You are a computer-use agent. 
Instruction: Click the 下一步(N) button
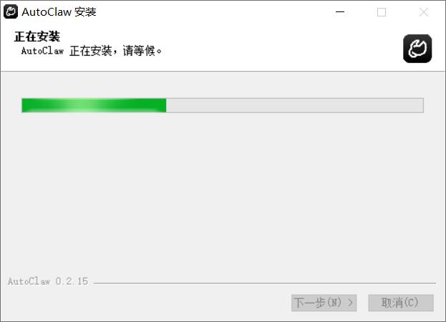click(324, 303)
